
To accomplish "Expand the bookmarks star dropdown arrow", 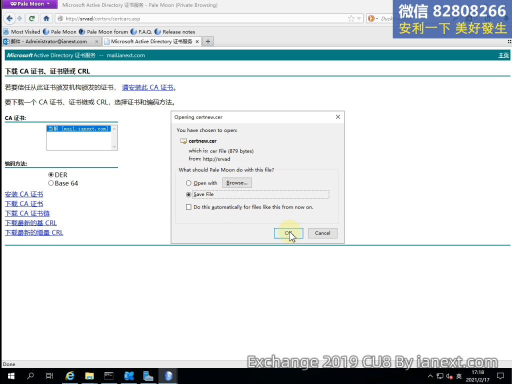I will click(359, 18).
